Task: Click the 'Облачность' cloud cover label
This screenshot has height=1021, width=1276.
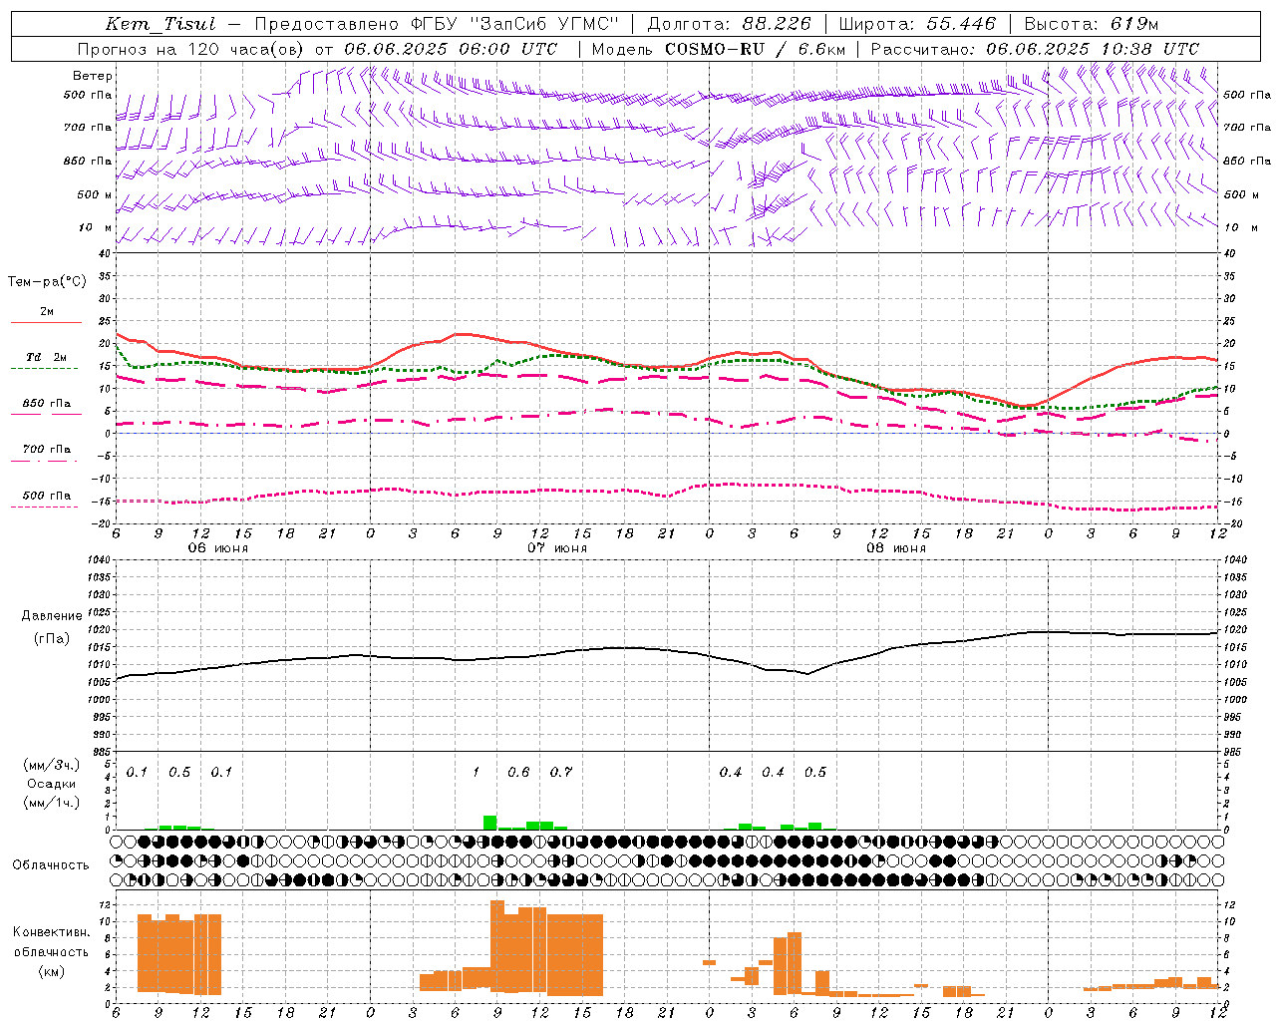Action: pos(51,864)
